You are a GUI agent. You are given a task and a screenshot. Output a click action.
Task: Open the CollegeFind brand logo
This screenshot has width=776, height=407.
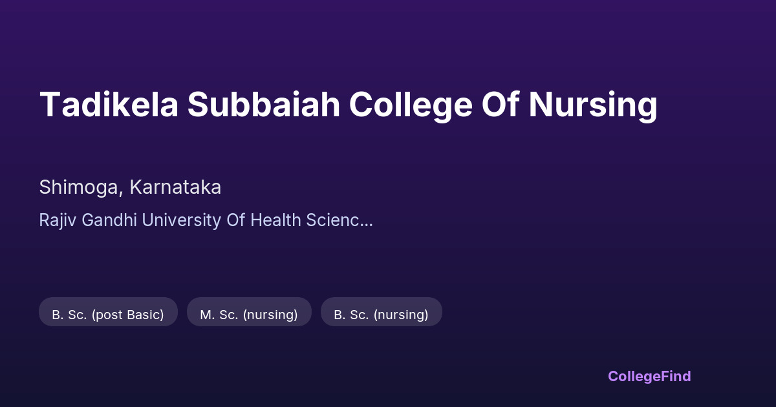(x=649, y=376)
